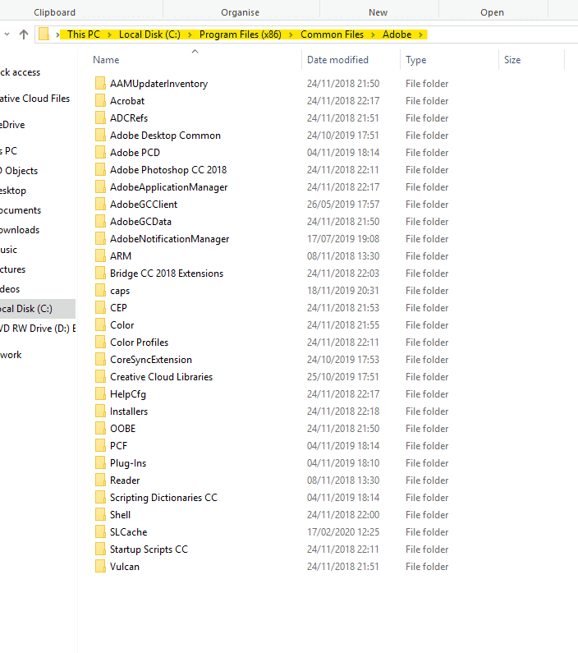This screenshot has height=653, width=578.
Task: Select the 'SLCache' folder name
Action: (x=129, y=531)
